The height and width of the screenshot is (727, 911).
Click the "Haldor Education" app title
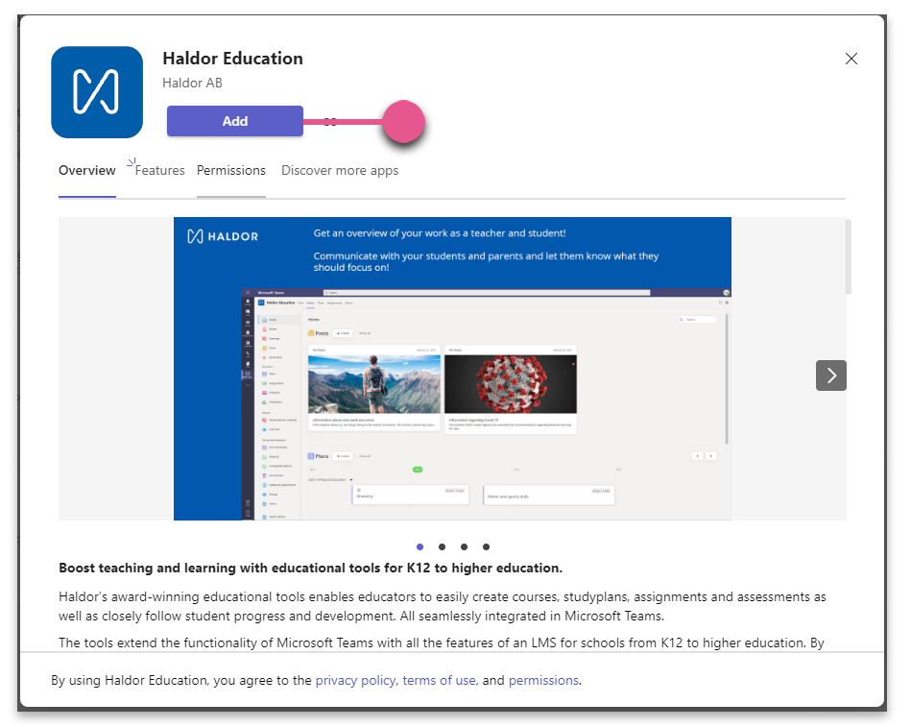(x=233, y=59)
